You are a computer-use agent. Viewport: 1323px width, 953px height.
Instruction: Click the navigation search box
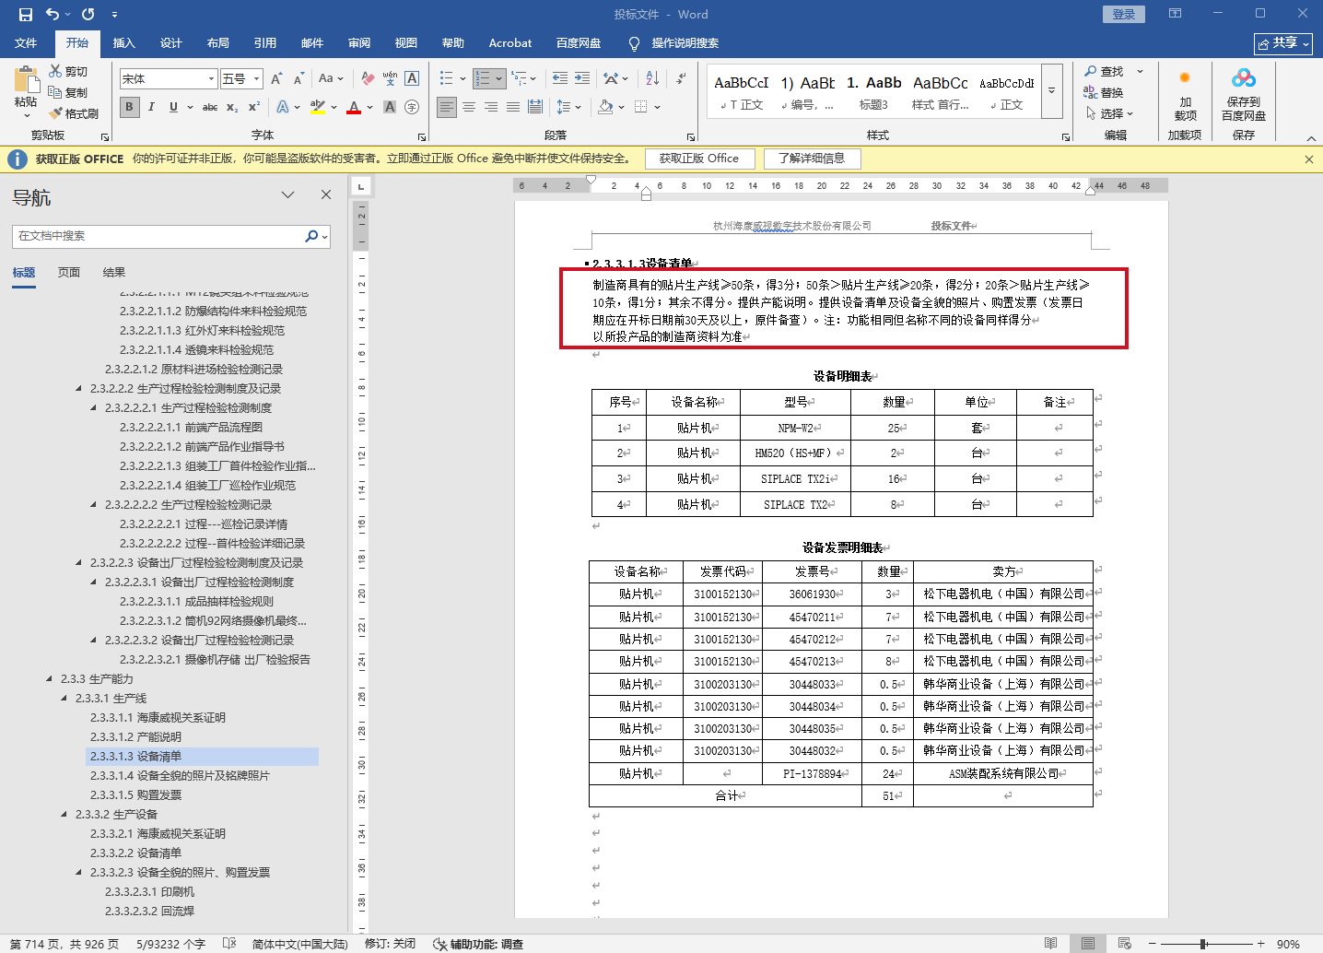(x=158, y=236)
